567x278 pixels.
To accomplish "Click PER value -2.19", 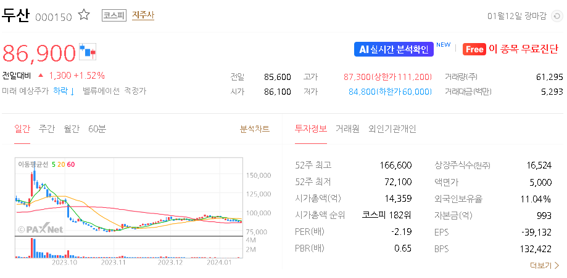I will coord(402,232).
